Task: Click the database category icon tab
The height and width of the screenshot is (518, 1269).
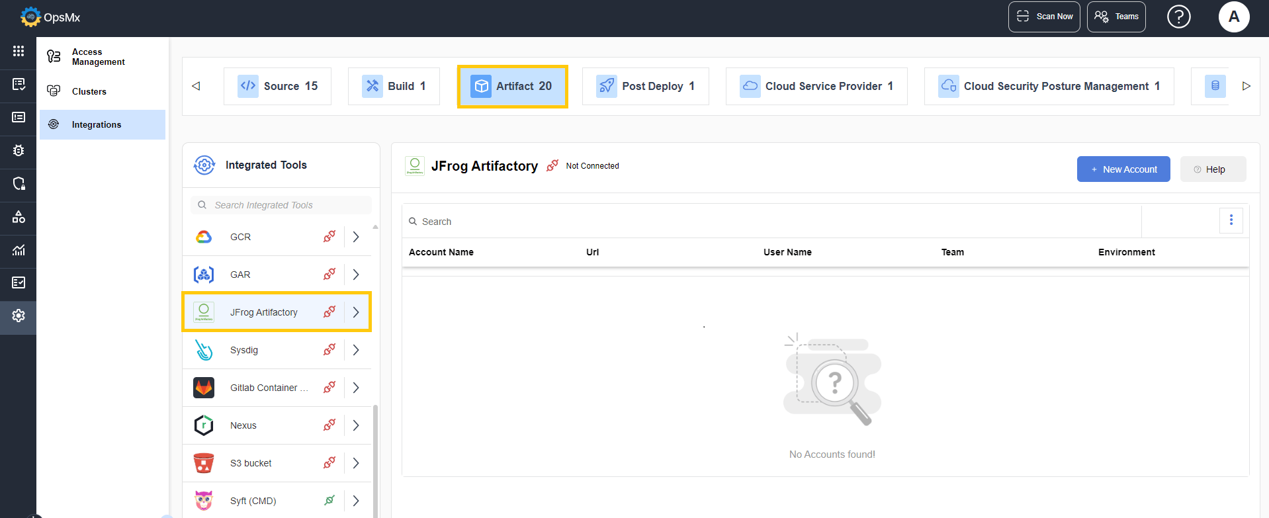Action: pyautogui.click(x=1215, y=86)
